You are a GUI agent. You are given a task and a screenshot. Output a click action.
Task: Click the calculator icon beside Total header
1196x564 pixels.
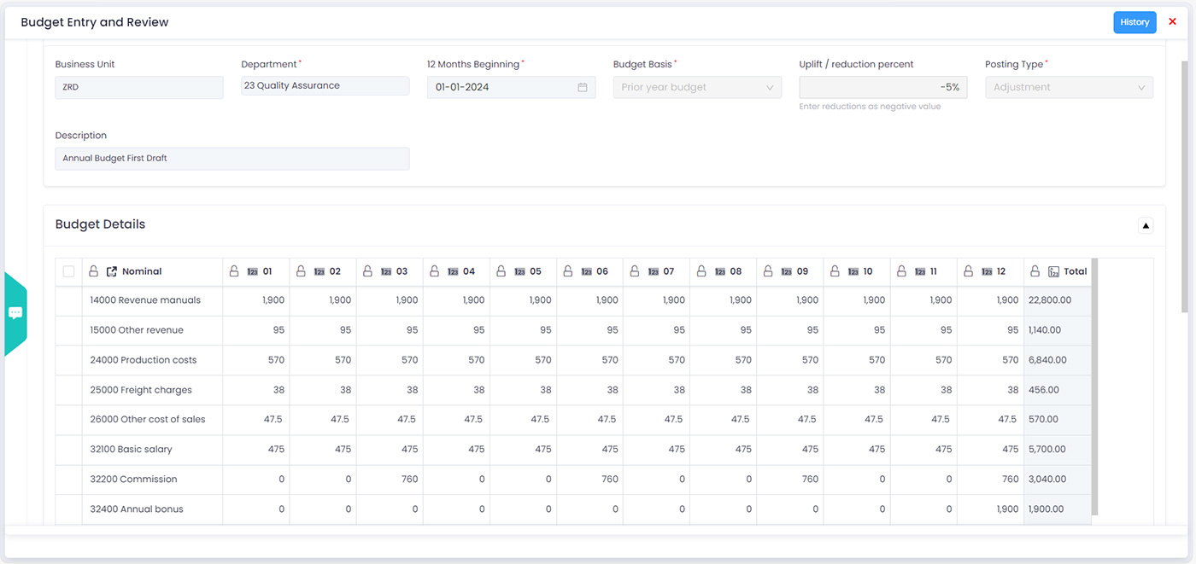[x=1053, y=271]
